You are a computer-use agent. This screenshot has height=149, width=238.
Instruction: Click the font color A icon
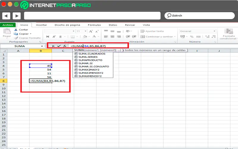(x=94, y=36)
